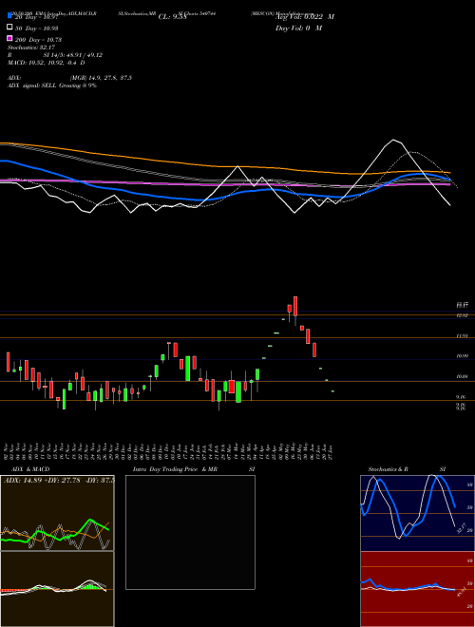Screen dimensions: 475x627
Task: Click the 12.82 price level label
Action: tap(462, 315)
